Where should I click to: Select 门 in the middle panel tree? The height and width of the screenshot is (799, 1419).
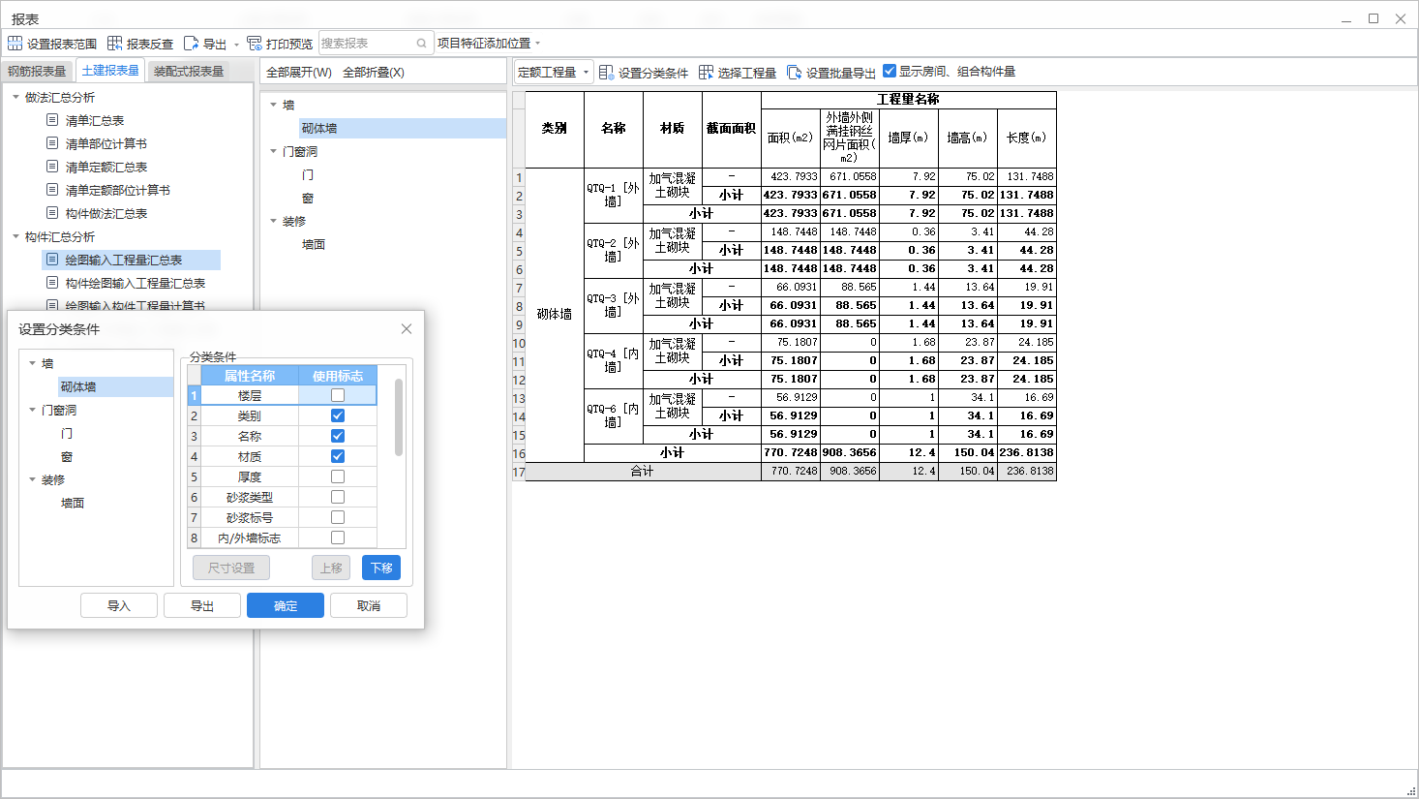tap(308, 174)
